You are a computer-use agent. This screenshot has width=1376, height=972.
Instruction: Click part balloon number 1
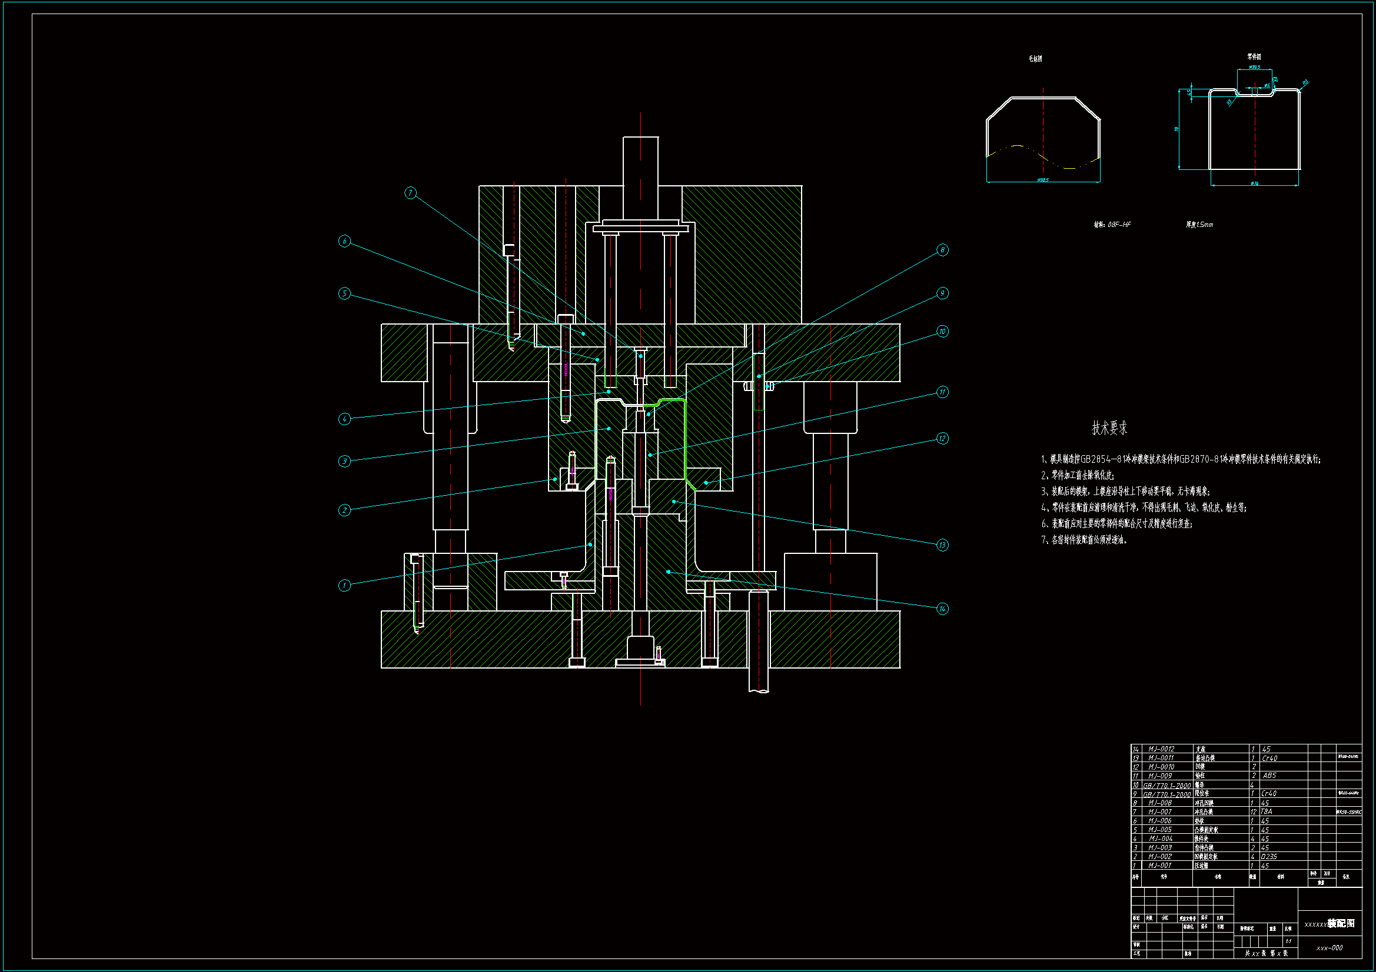pyautogui.click(x=344, y=586)
